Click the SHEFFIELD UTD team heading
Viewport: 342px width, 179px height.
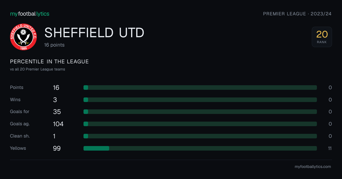[94, 33]
